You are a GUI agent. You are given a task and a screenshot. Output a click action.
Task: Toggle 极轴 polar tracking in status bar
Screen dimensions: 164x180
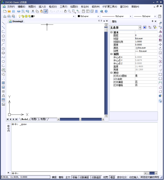click(75, 177)
